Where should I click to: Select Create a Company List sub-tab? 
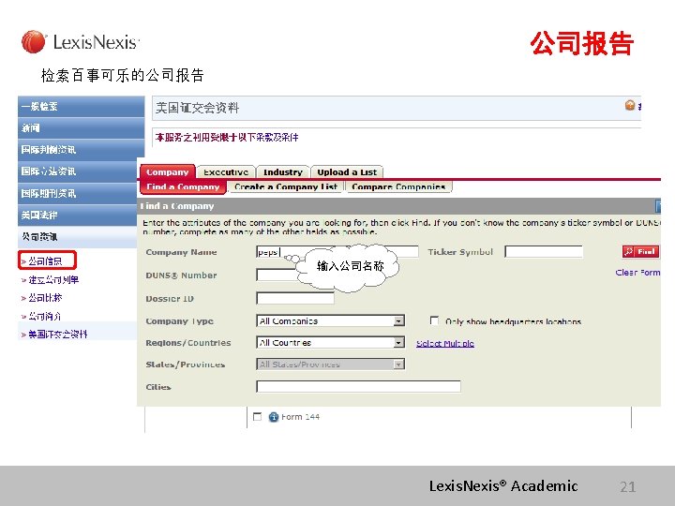point(286,186)
